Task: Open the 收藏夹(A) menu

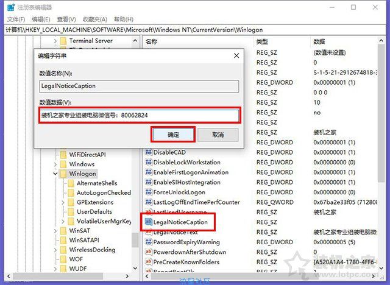Action: tap(95, 19)
